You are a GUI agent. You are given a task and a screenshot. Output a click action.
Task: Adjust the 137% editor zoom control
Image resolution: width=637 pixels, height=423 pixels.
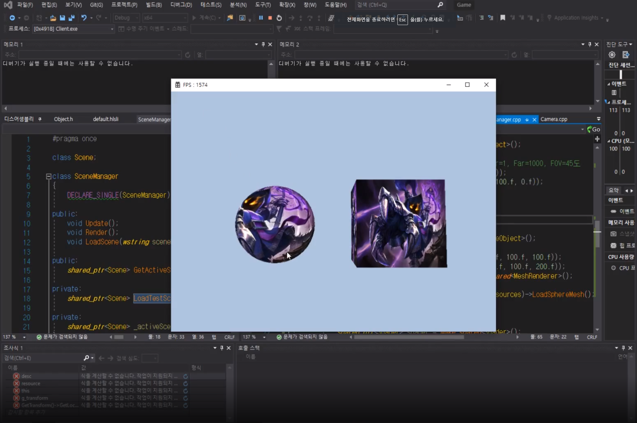coord(14,337)
